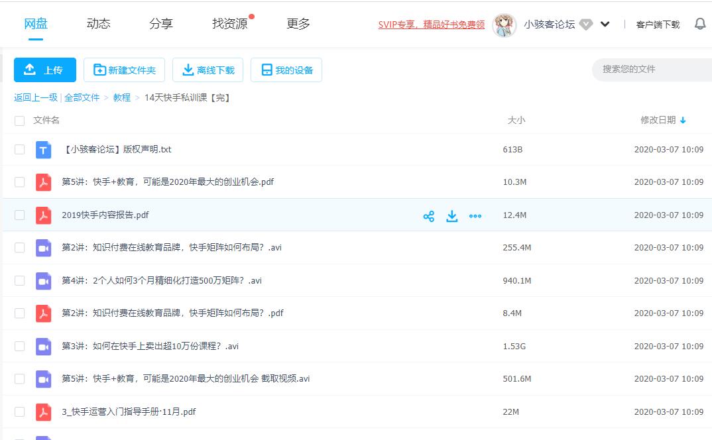Viewport: 712px width, 440px height.
Task: Tick the checkbox for 第2讲 .avi video
Action: coord(19,247)
